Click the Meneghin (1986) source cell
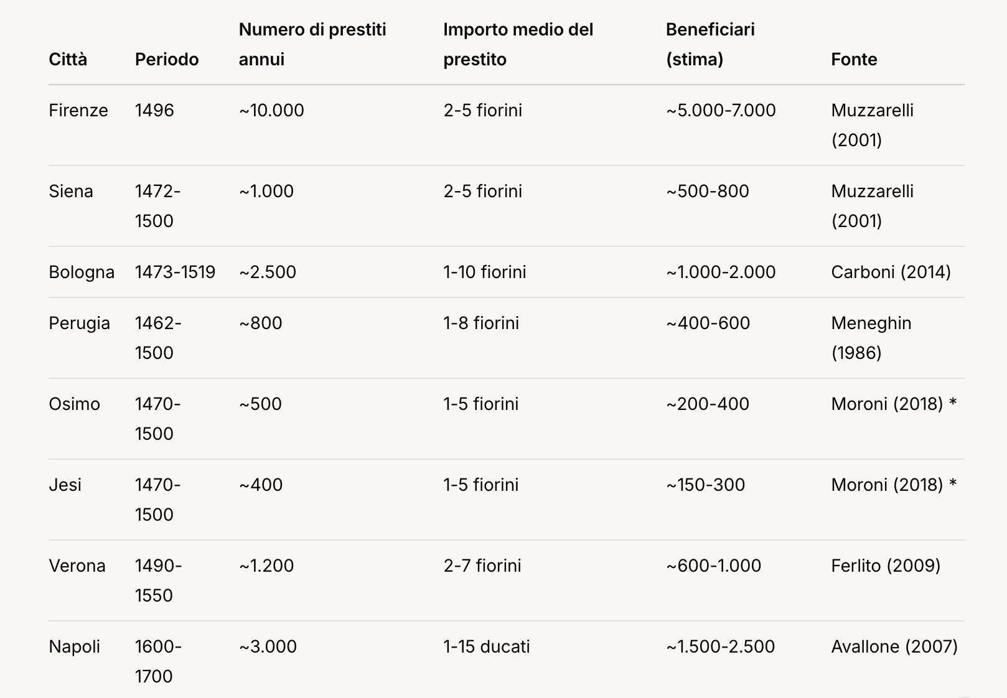1007x698 pixels. (x=871, y=338)
